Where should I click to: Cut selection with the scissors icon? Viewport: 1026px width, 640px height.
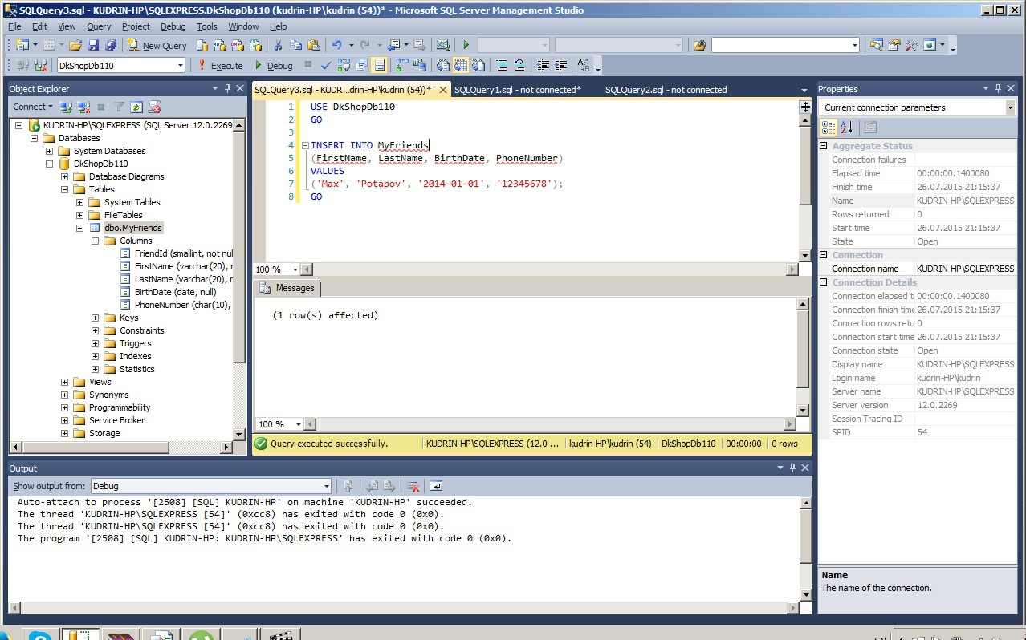tap(277, 46)
